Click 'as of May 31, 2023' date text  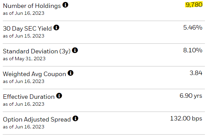click(24, 59)
